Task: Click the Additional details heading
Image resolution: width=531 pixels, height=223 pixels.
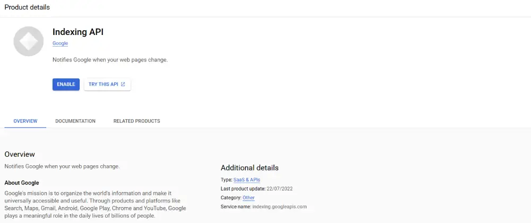Action: tap(250, 167)
